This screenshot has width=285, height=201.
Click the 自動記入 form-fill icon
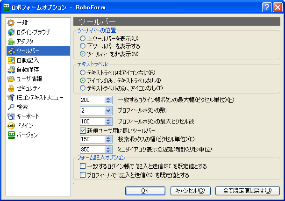(x=11, y=60)
